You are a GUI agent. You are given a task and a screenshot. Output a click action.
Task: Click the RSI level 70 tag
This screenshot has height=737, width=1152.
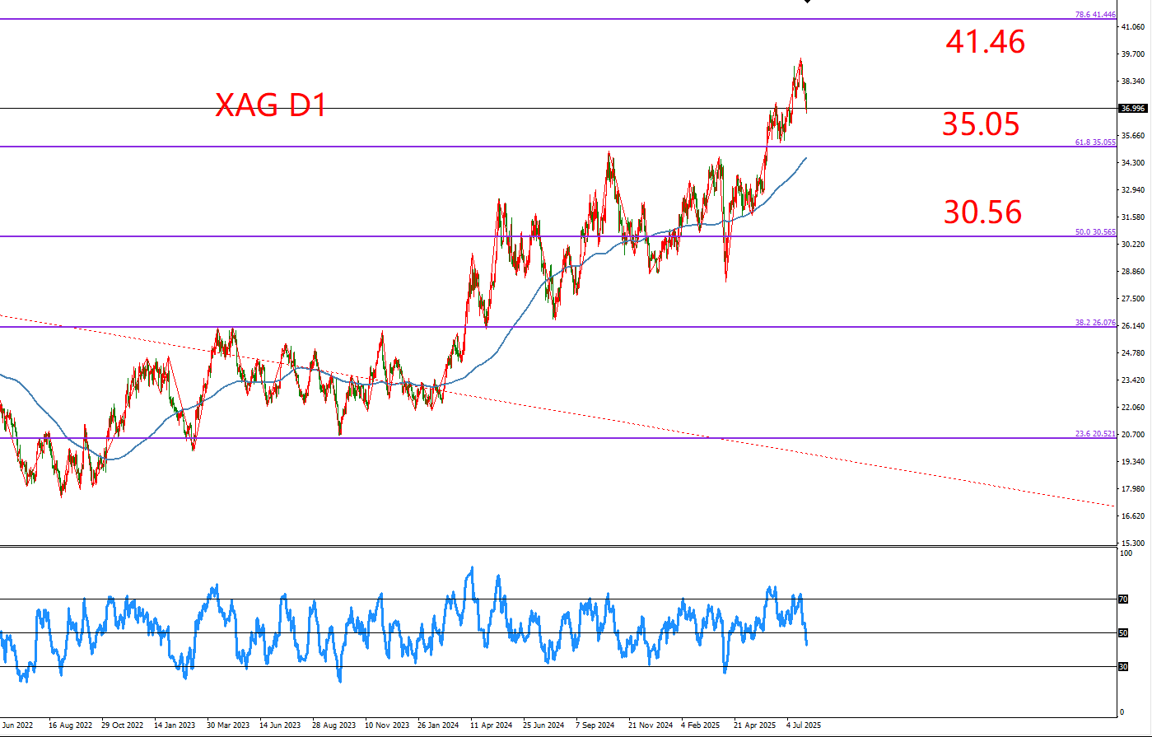[x=1123, y=599]
